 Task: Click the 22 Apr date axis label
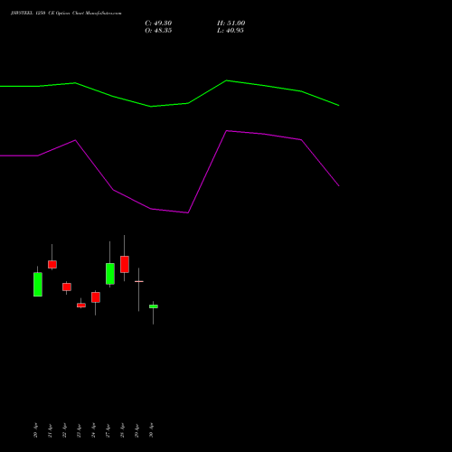(x=64, y=430)
